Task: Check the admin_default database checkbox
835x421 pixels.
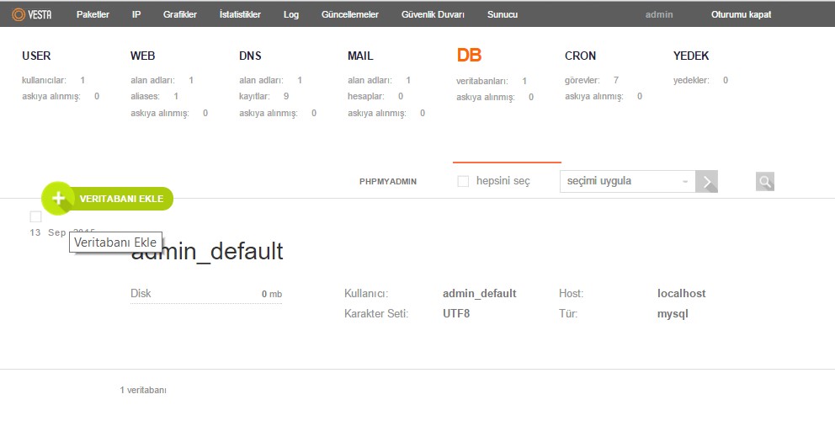Action: [35, 216]
